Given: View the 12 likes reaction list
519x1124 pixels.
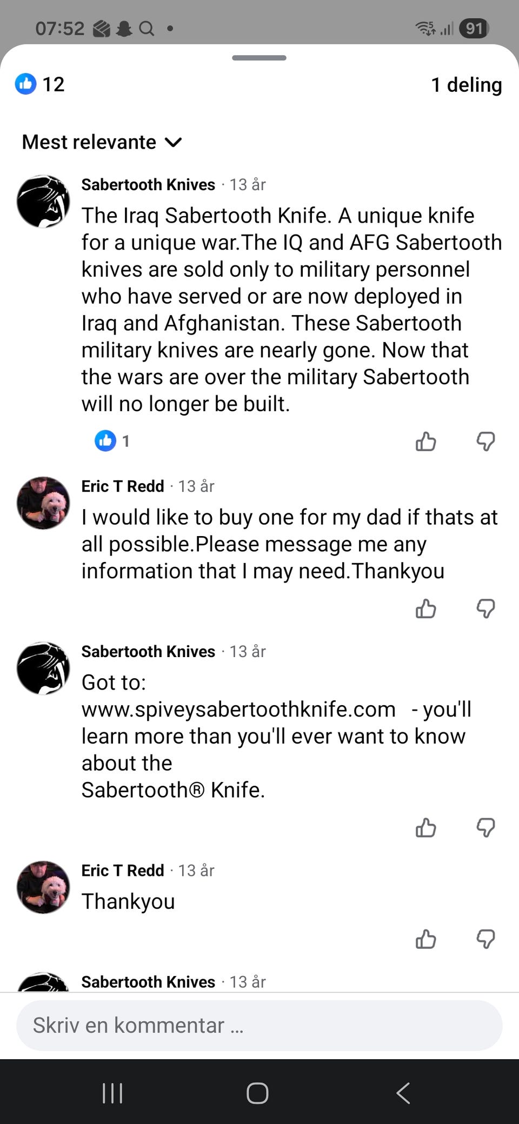Looking at the screenshot, I should point(40,84).
